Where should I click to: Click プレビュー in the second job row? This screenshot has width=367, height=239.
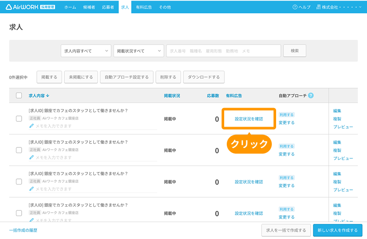343,159
